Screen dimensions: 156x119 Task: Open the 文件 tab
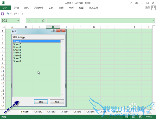coord(6,8)
